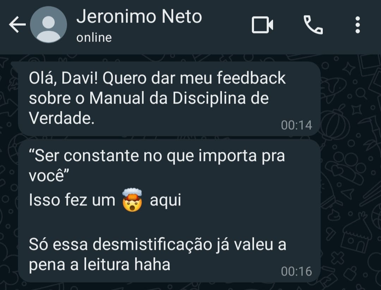Select the message starting with Olá, Davi
The image size is (381, 290).
point(169,99)
